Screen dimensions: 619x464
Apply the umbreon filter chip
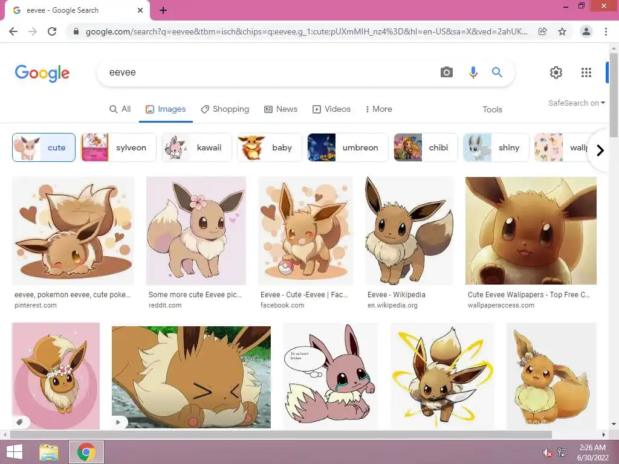coord(348,147)
